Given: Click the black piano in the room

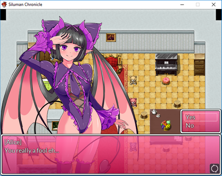Looking at the screenshot, I should point(166,64).
